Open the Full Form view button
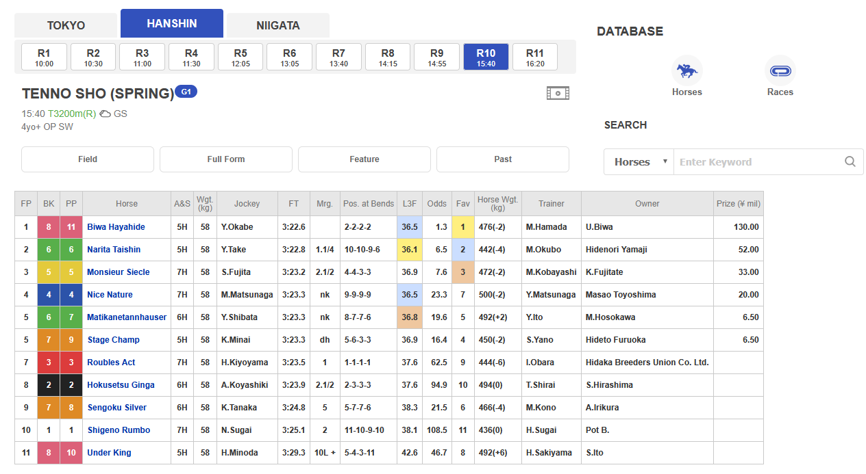 (x=226, y=159)
